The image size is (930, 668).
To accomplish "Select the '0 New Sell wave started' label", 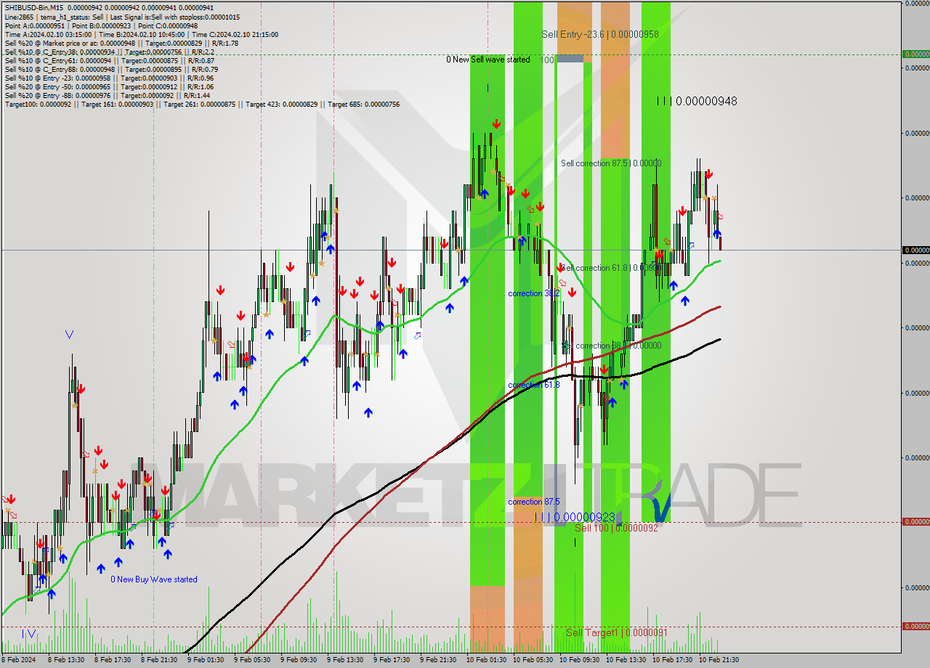I will 488,60.
